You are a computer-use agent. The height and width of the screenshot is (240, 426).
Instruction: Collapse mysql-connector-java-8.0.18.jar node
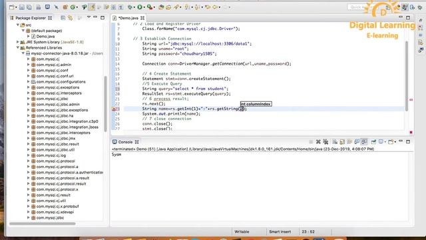pos(23,53)
